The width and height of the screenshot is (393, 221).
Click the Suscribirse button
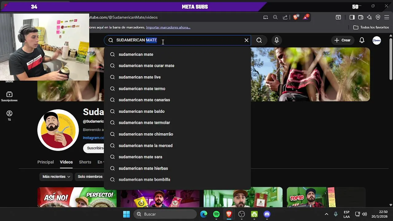(94, 148)
